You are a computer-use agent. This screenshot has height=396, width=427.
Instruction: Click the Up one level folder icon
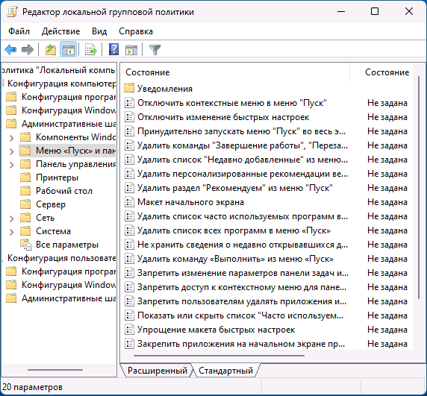[x=51, y=50]
